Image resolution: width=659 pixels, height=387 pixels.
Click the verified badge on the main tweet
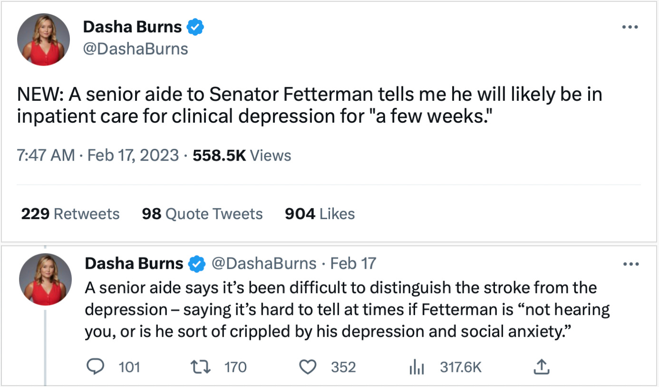[x=194, y=28]
